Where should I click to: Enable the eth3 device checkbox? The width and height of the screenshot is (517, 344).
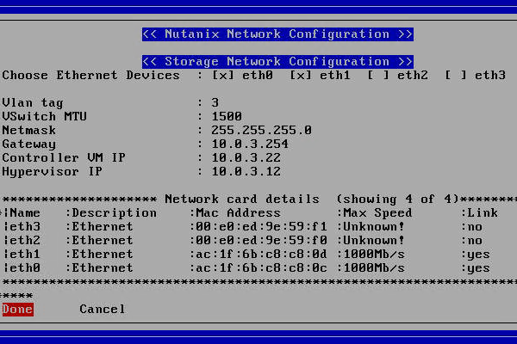click(455, 76)
